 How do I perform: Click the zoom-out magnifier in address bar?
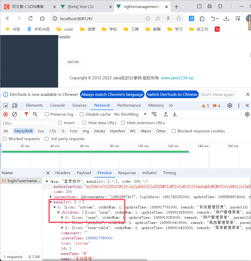[148, 19]
